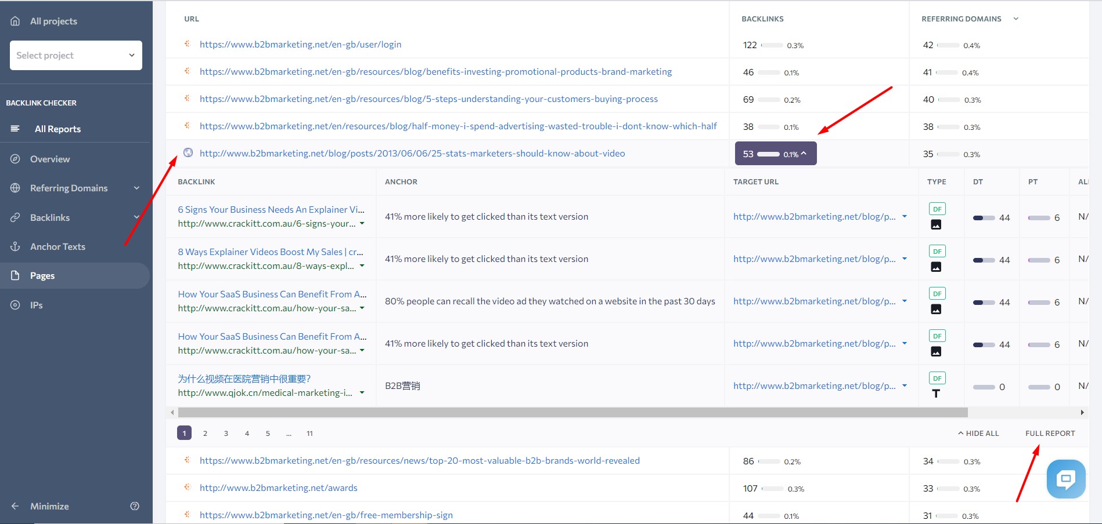This screenshot has width=1102, height=524.
Task: Open the IPs section
Action: click(37, 305)
